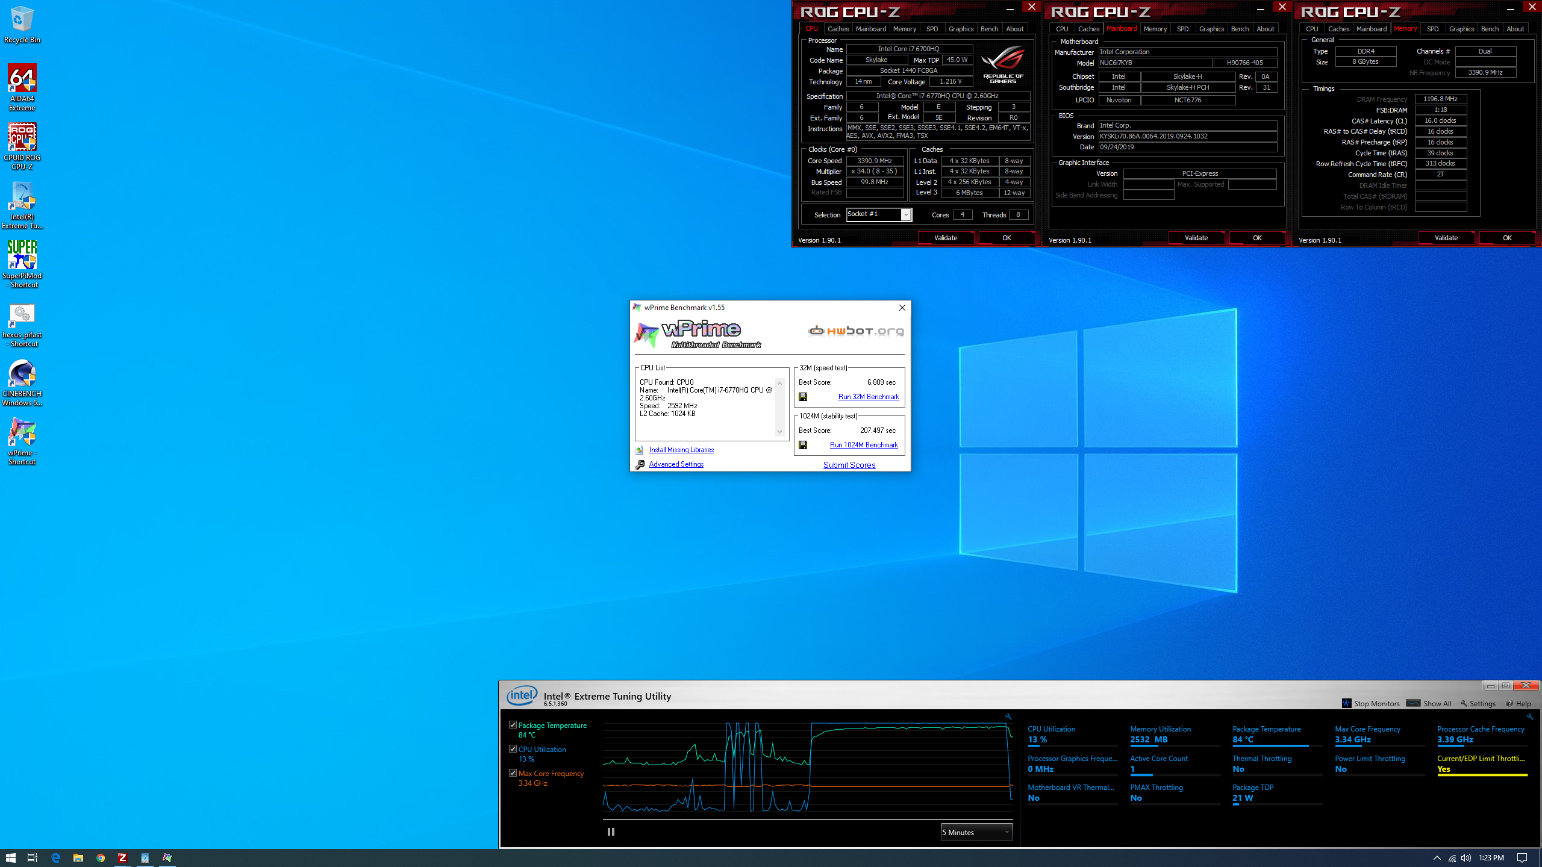Click the Submit Scores link in wPrime
The width and height of the screenshot is (1542, 867).
point(849,465)
